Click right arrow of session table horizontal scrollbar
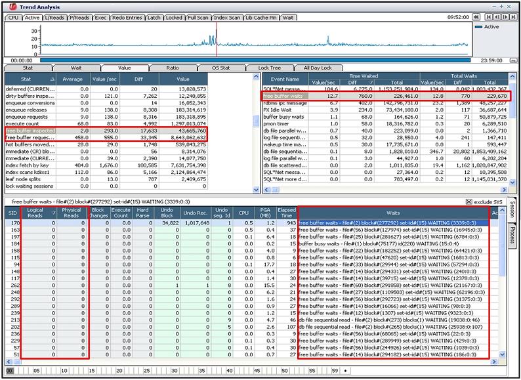 click(494, 362)
